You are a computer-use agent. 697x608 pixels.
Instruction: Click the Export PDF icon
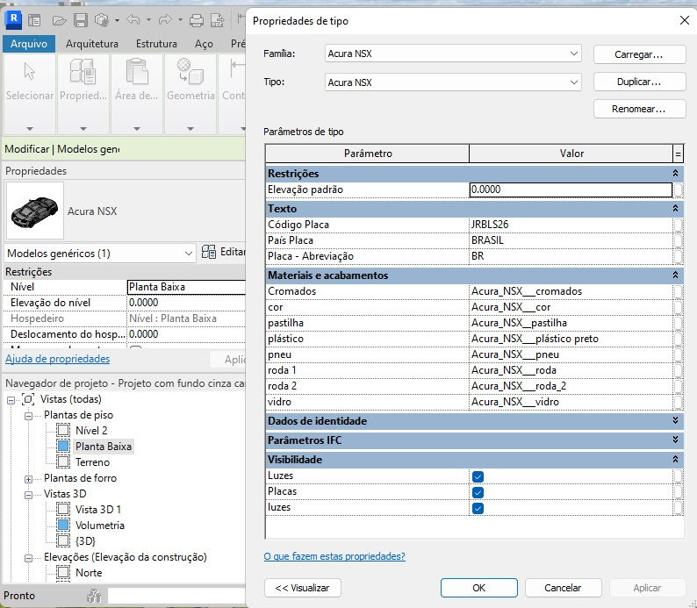tap(218, 19)
